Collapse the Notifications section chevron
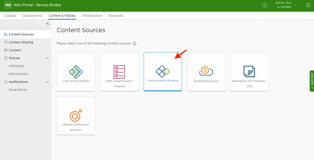This screenshot has width=314, height=160. pyautogui.click(x=47, y=82)
